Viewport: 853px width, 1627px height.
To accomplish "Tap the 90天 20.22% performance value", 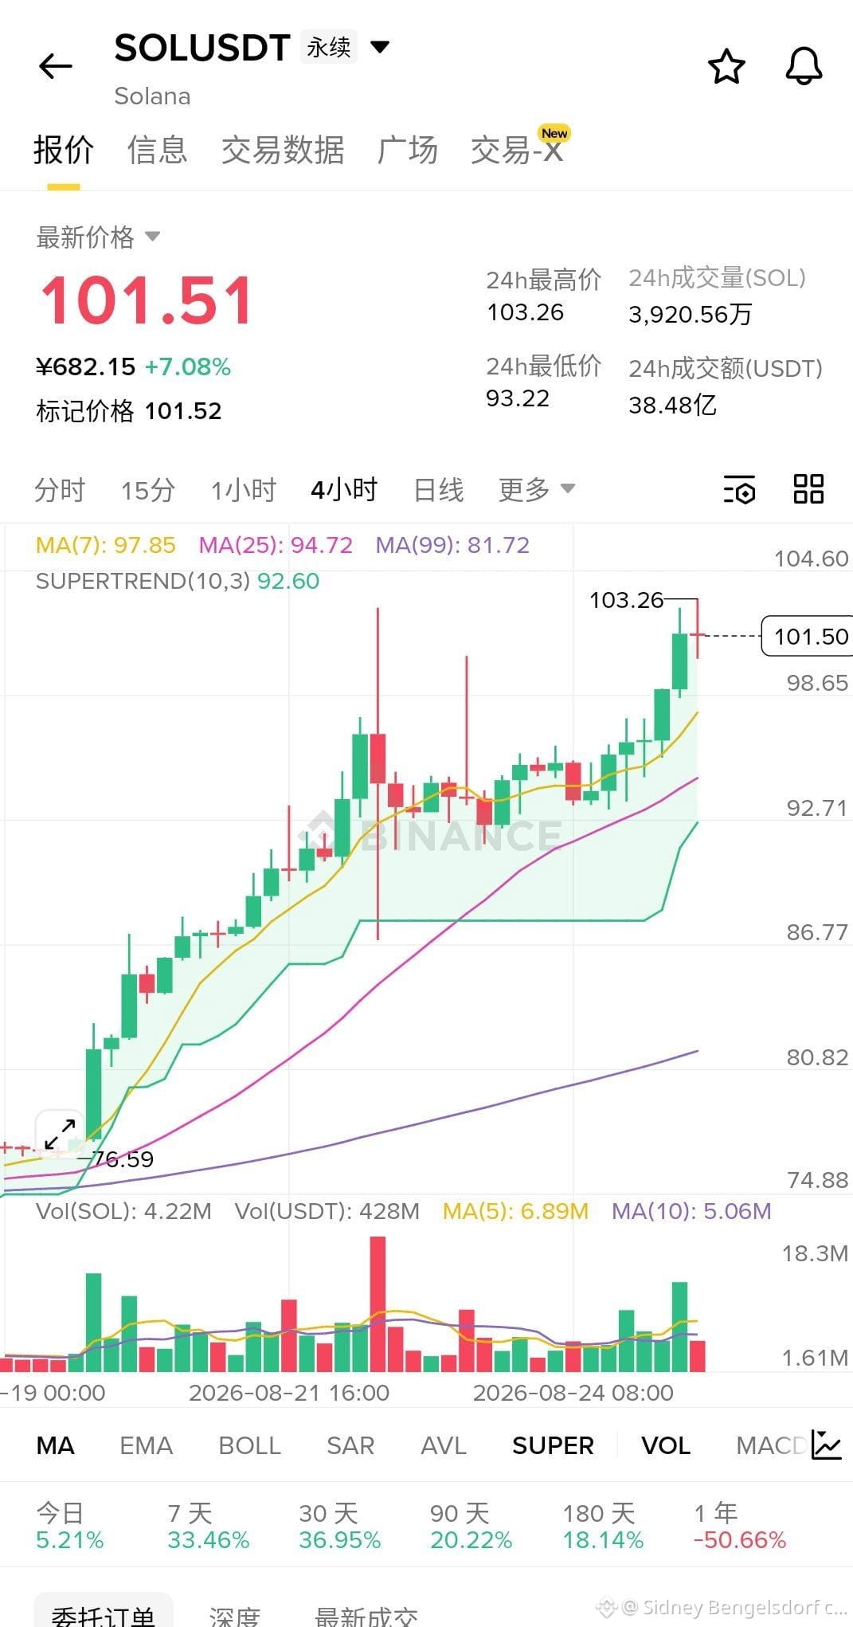I will [471, 1540].
